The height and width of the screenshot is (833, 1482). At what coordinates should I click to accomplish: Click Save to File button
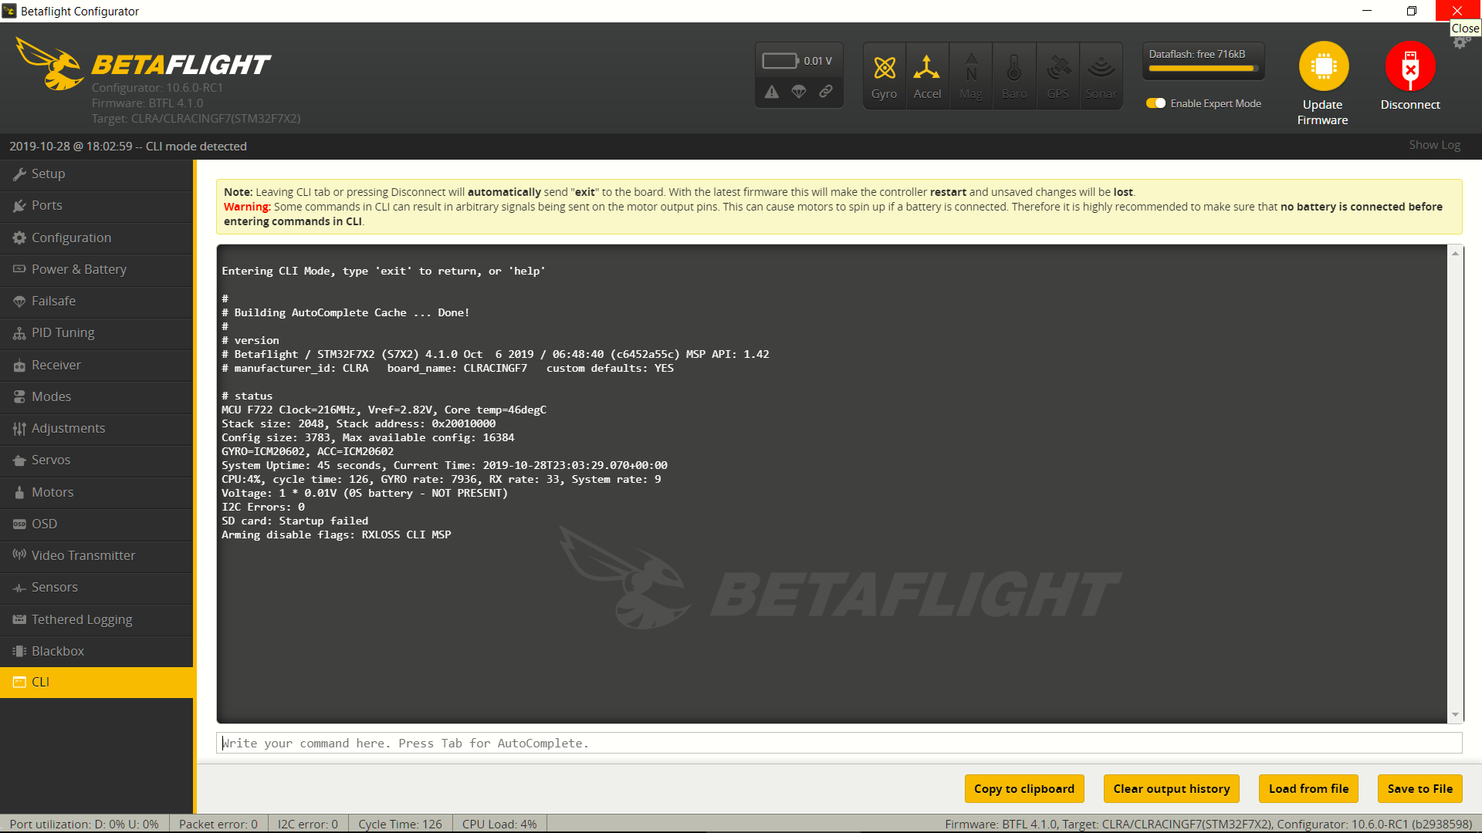pos(1419,788)
